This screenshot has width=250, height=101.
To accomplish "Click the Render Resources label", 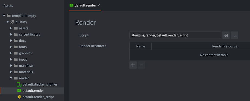I will click(93, 46).
